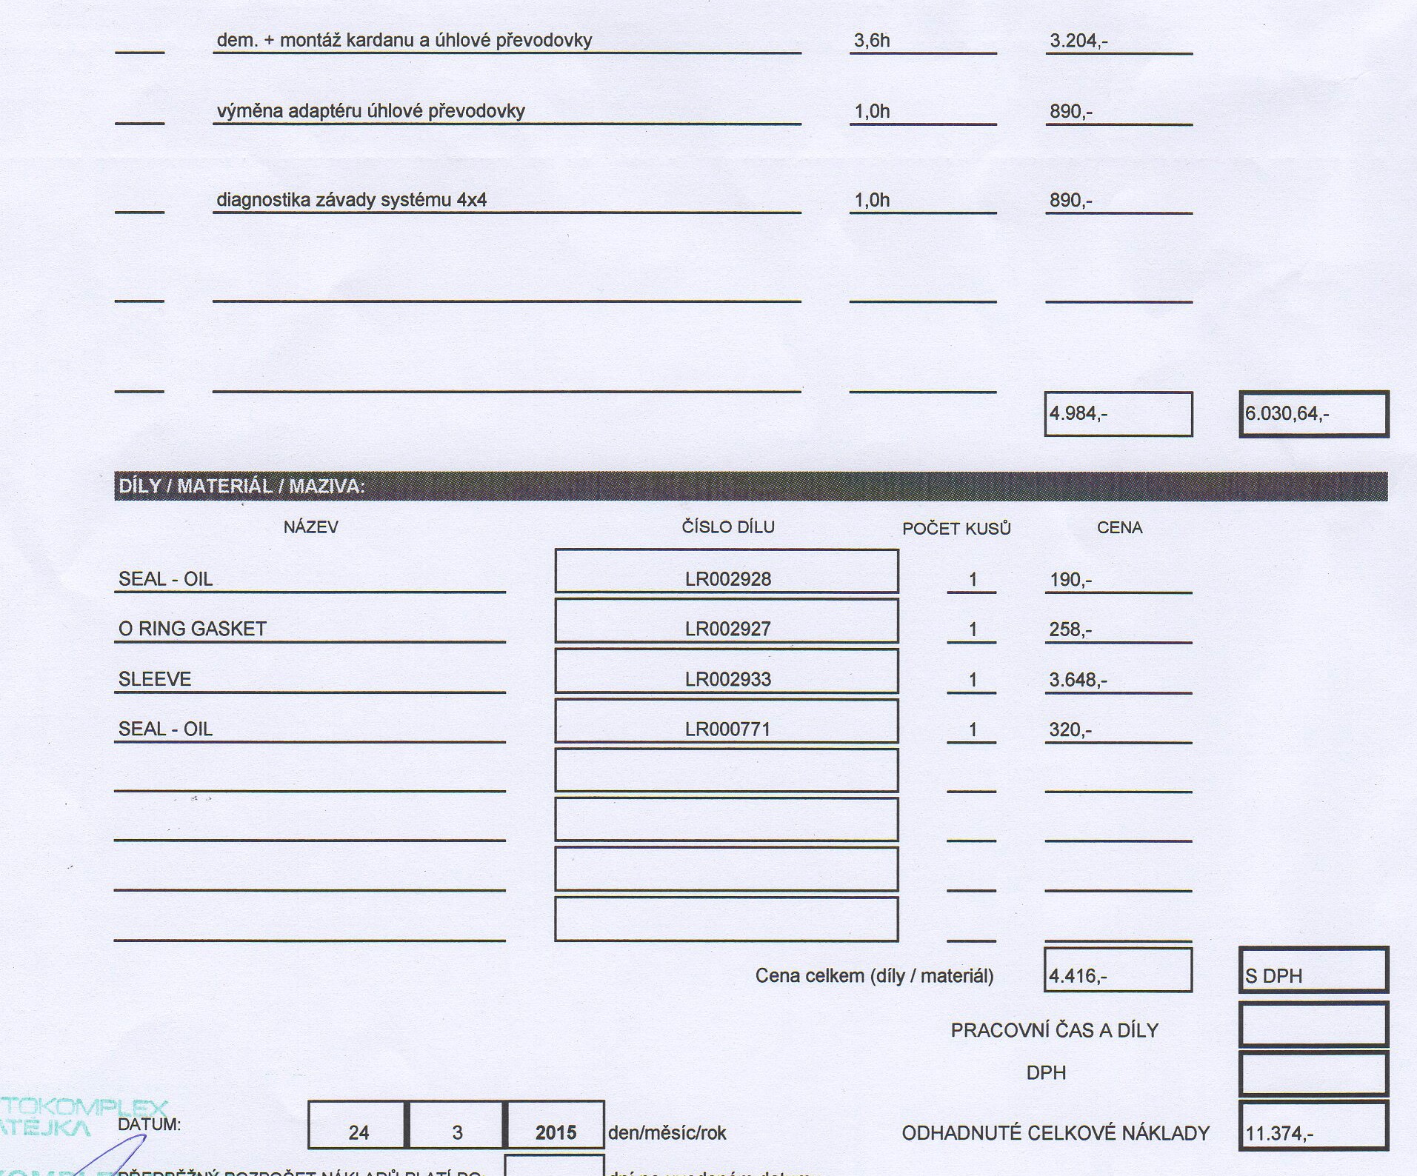Select the part number box with LR000771
This screenshot has height=1176, width=1417.
click(726, 722)
